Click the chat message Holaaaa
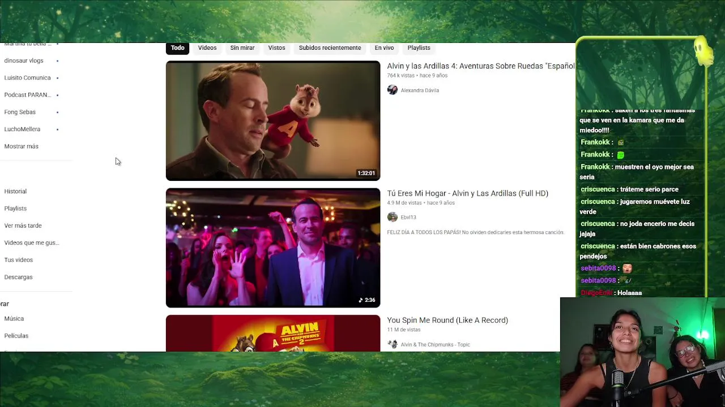This screenshot has height=407, width=725. click(x=629, y=293)
